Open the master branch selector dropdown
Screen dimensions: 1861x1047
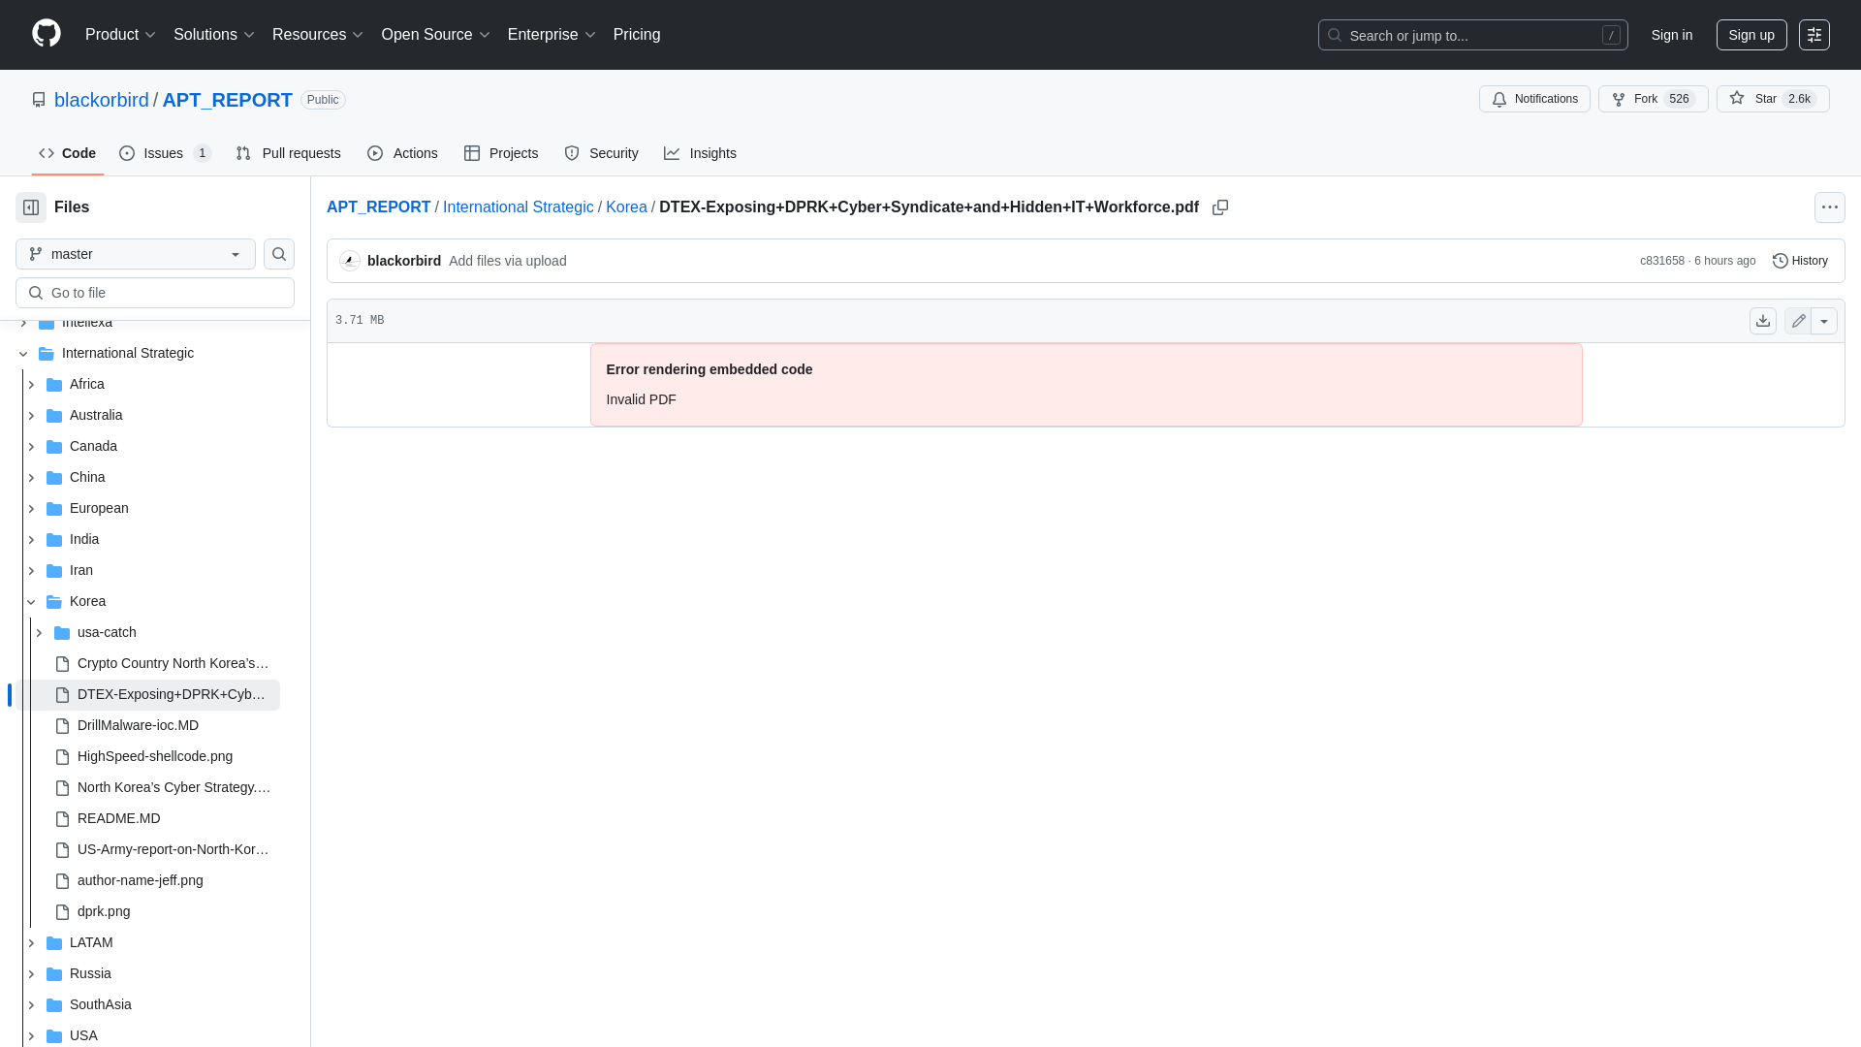(x=136, y=254)
